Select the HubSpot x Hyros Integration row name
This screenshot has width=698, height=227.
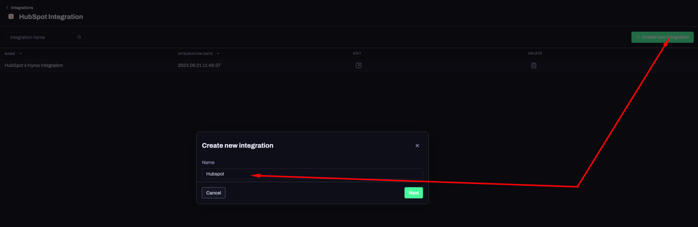(x=34, y=65)
